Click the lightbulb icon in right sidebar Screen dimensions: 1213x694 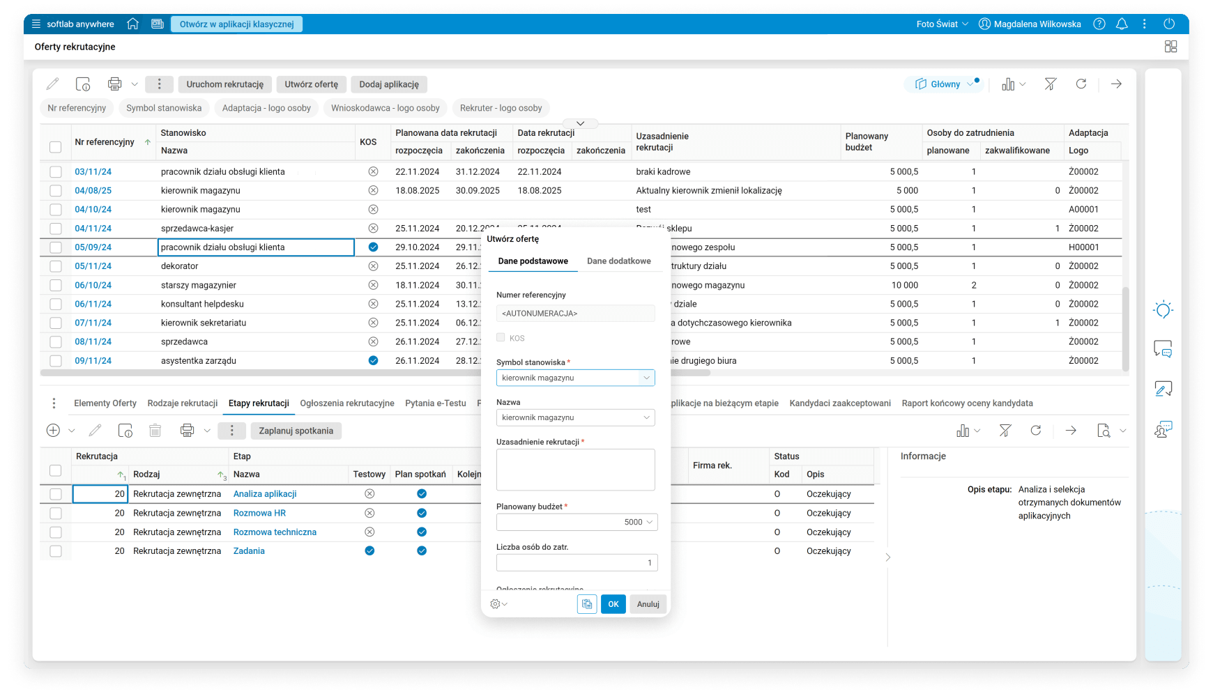pyautogui.click(x=1163, y=309)
